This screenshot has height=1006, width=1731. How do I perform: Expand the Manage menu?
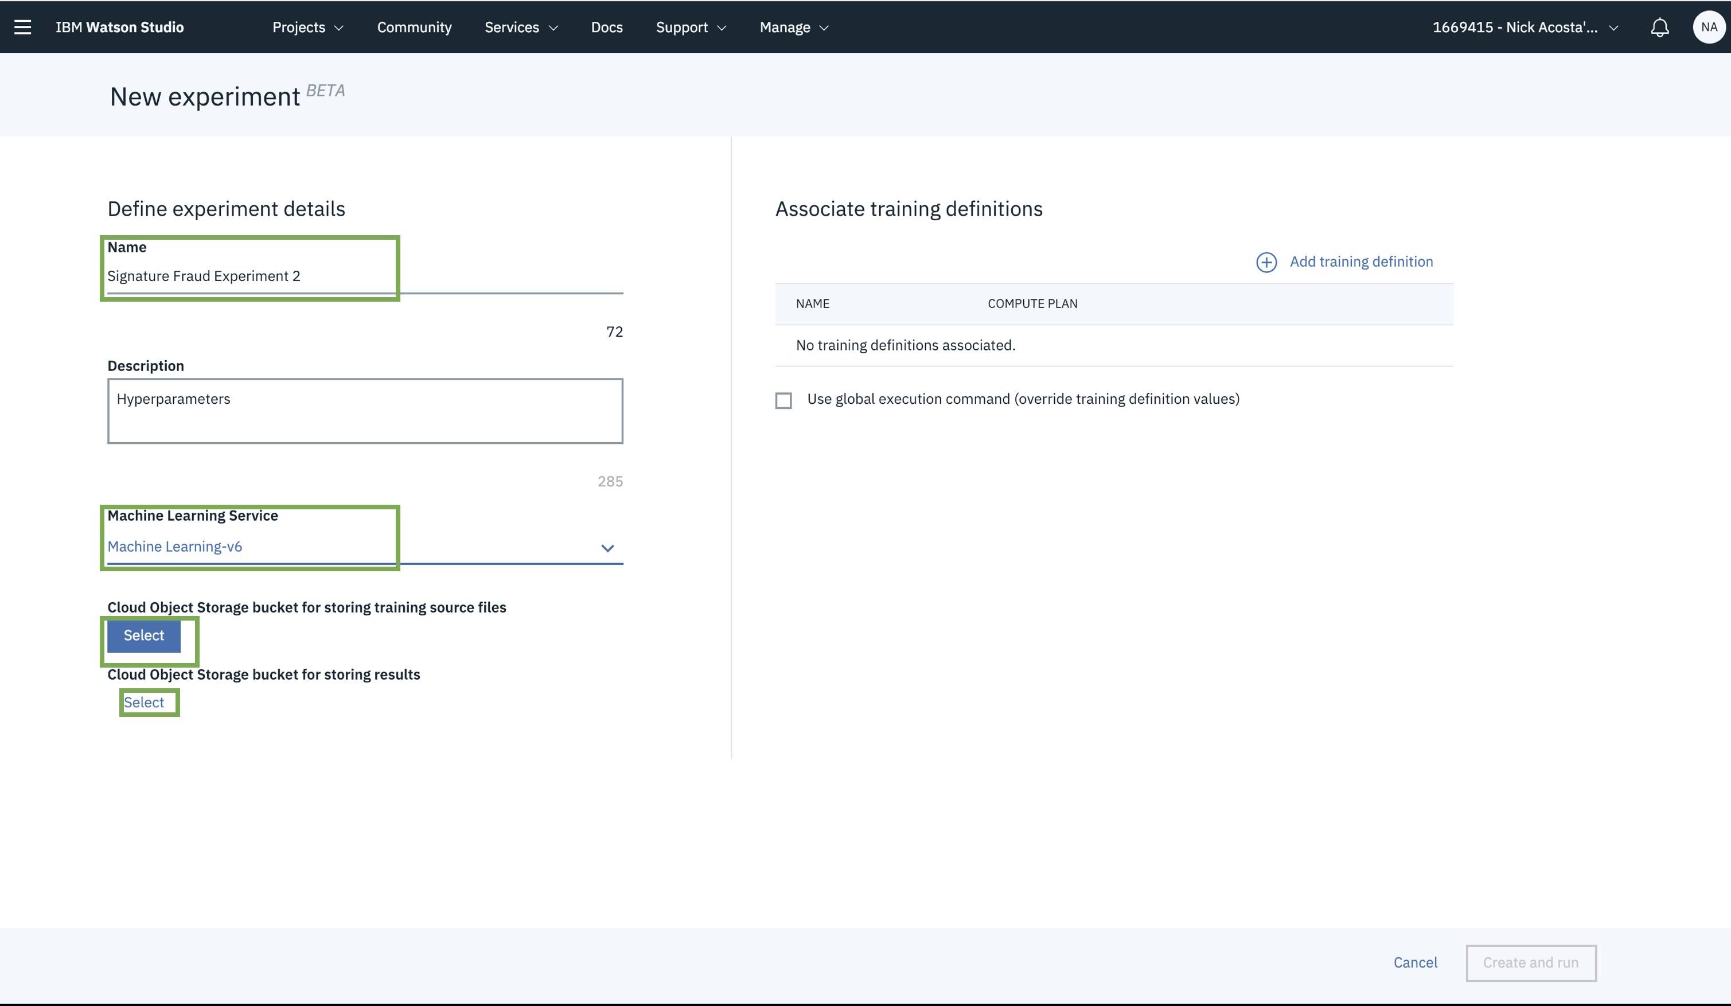pyautogui.click(x=794, y=27)
